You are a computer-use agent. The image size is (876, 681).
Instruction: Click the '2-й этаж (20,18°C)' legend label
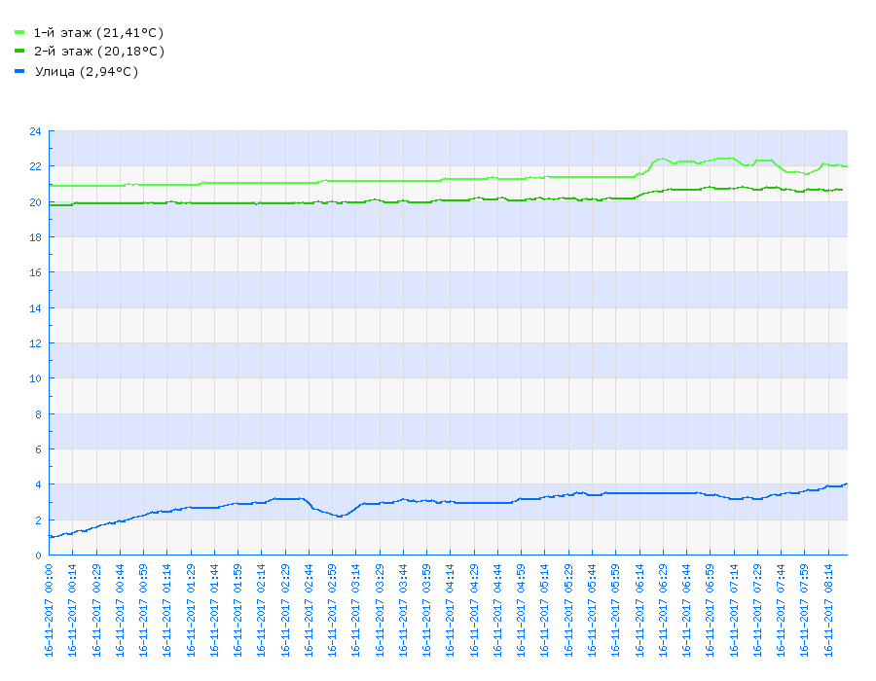99,52
